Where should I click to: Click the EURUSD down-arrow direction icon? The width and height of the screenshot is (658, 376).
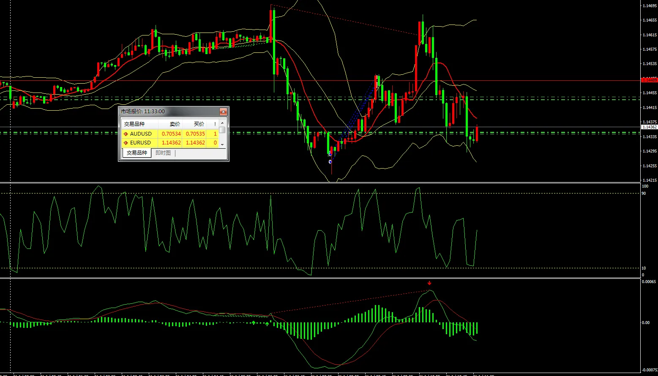(126, 143)
